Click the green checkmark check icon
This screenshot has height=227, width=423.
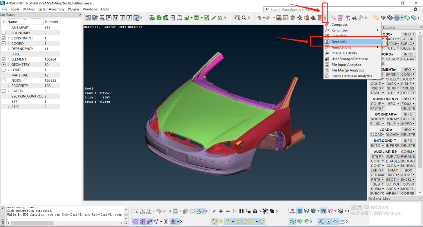click(x=207, y=18)
